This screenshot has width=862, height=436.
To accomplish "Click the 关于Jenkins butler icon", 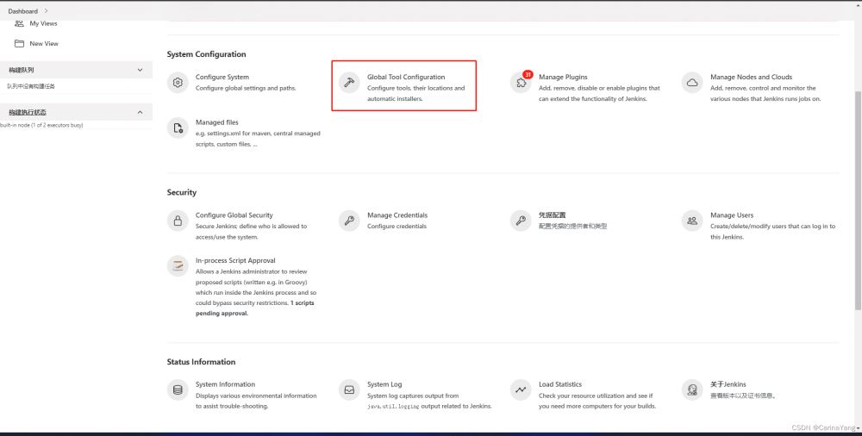I will [x=692, y=389].
